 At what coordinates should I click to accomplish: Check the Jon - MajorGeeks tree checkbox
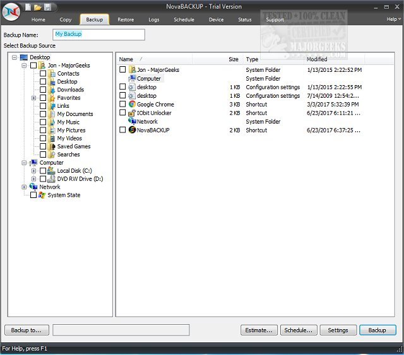[33, 66]
